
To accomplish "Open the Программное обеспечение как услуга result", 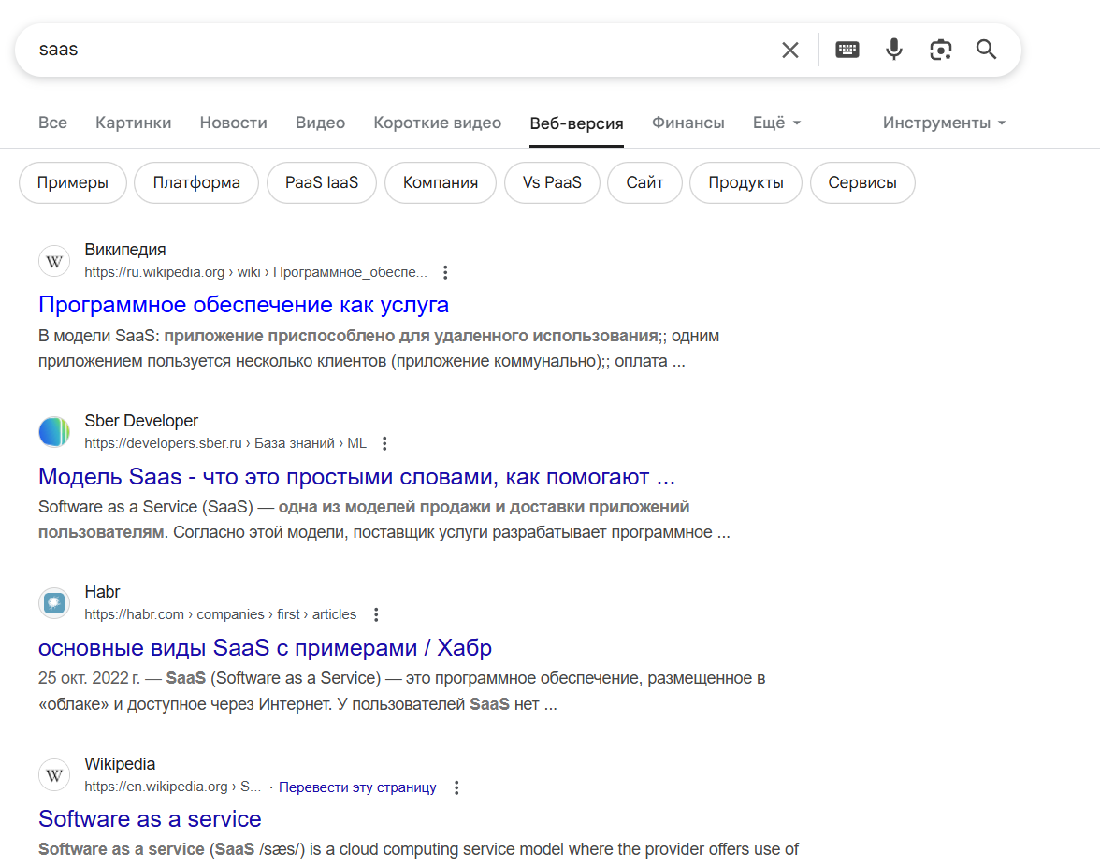I will (243, 305).
